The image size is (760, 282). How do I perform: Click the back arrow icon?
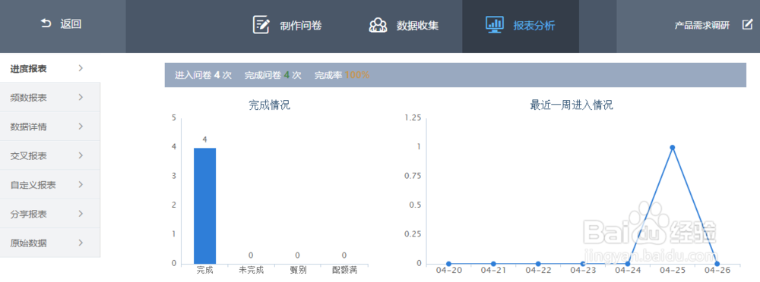[x=46, y=23]
